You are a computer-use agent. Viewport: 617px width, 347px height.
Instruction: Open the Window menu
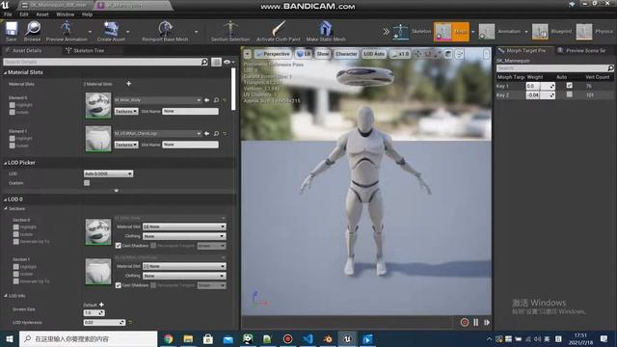(x=65, y=14)
